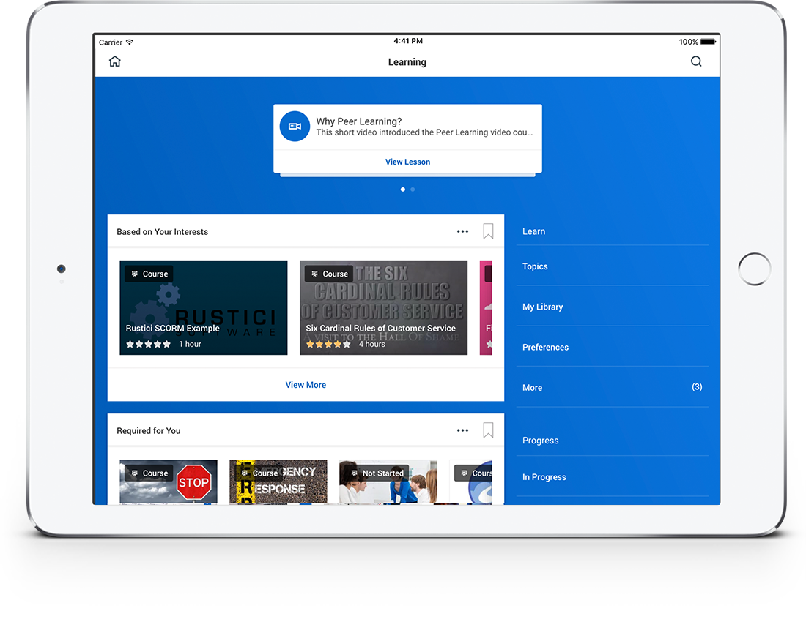Click the video camera icon on Peer Learning card
The height and width of the screenshot is (622, 806).
click(x=295, y=126)
